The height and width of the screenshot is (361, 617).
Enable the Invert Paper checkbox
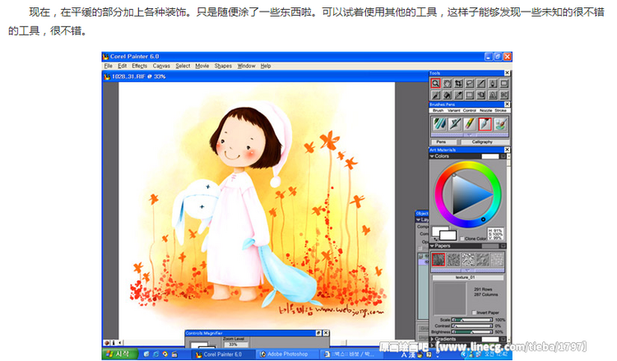coord(474,312)
